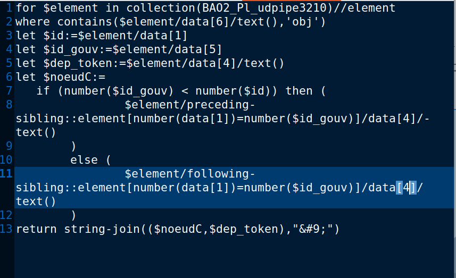Click 'preceding-' in the line 8 path
The height and width of the screenshot is (278, 456).
coord(221,105)
